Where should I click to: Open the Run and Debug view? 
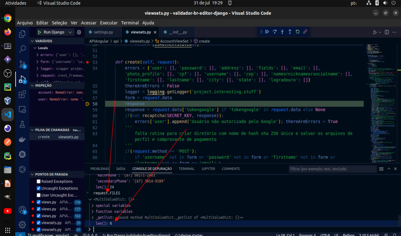pyautogui.click(x=22, y=79)
